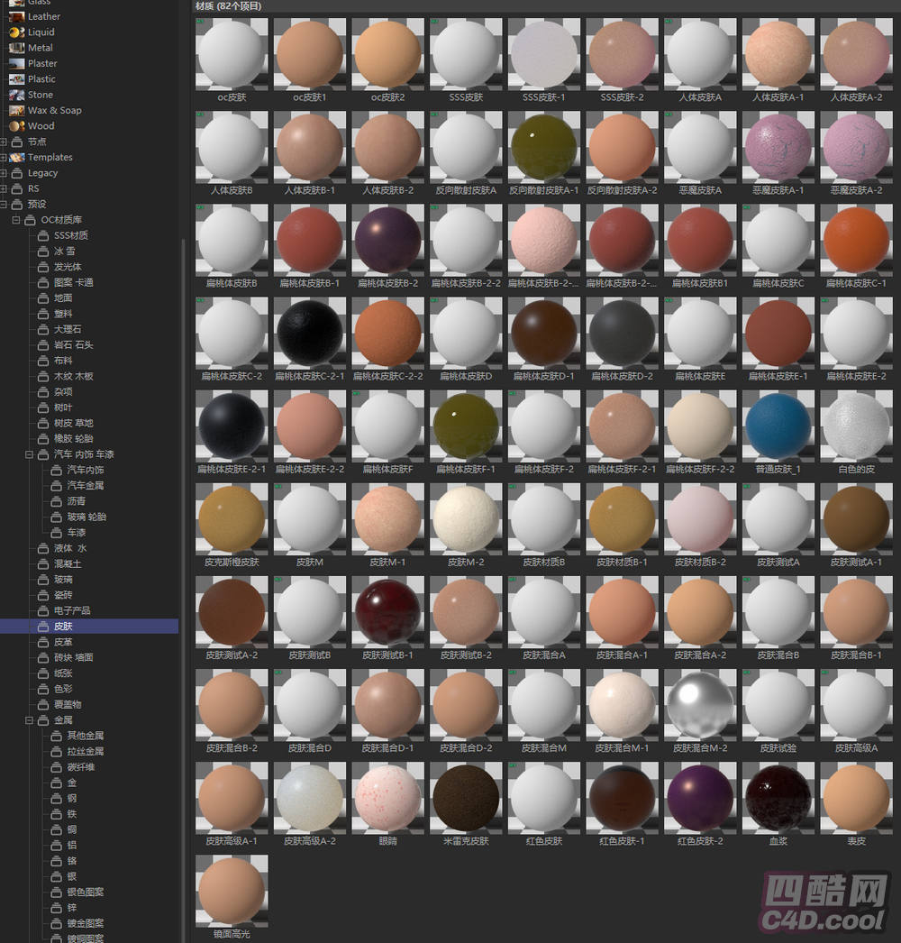The height and width of the screenshot is (943, 901).
Task: Collapse the 金属 folder node
Action: click(30, 720)
